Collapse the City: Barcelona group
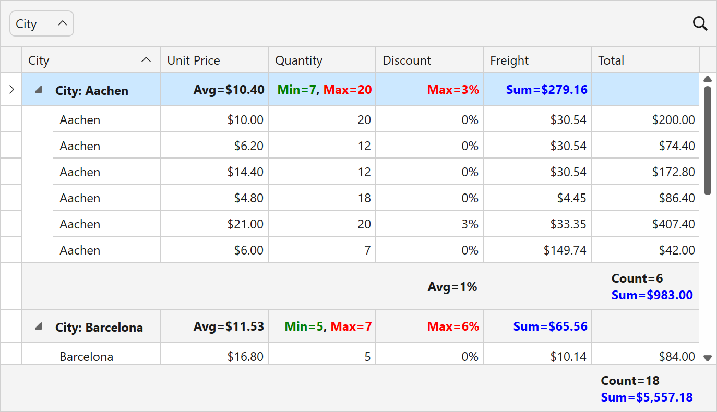 click(38, 327)
